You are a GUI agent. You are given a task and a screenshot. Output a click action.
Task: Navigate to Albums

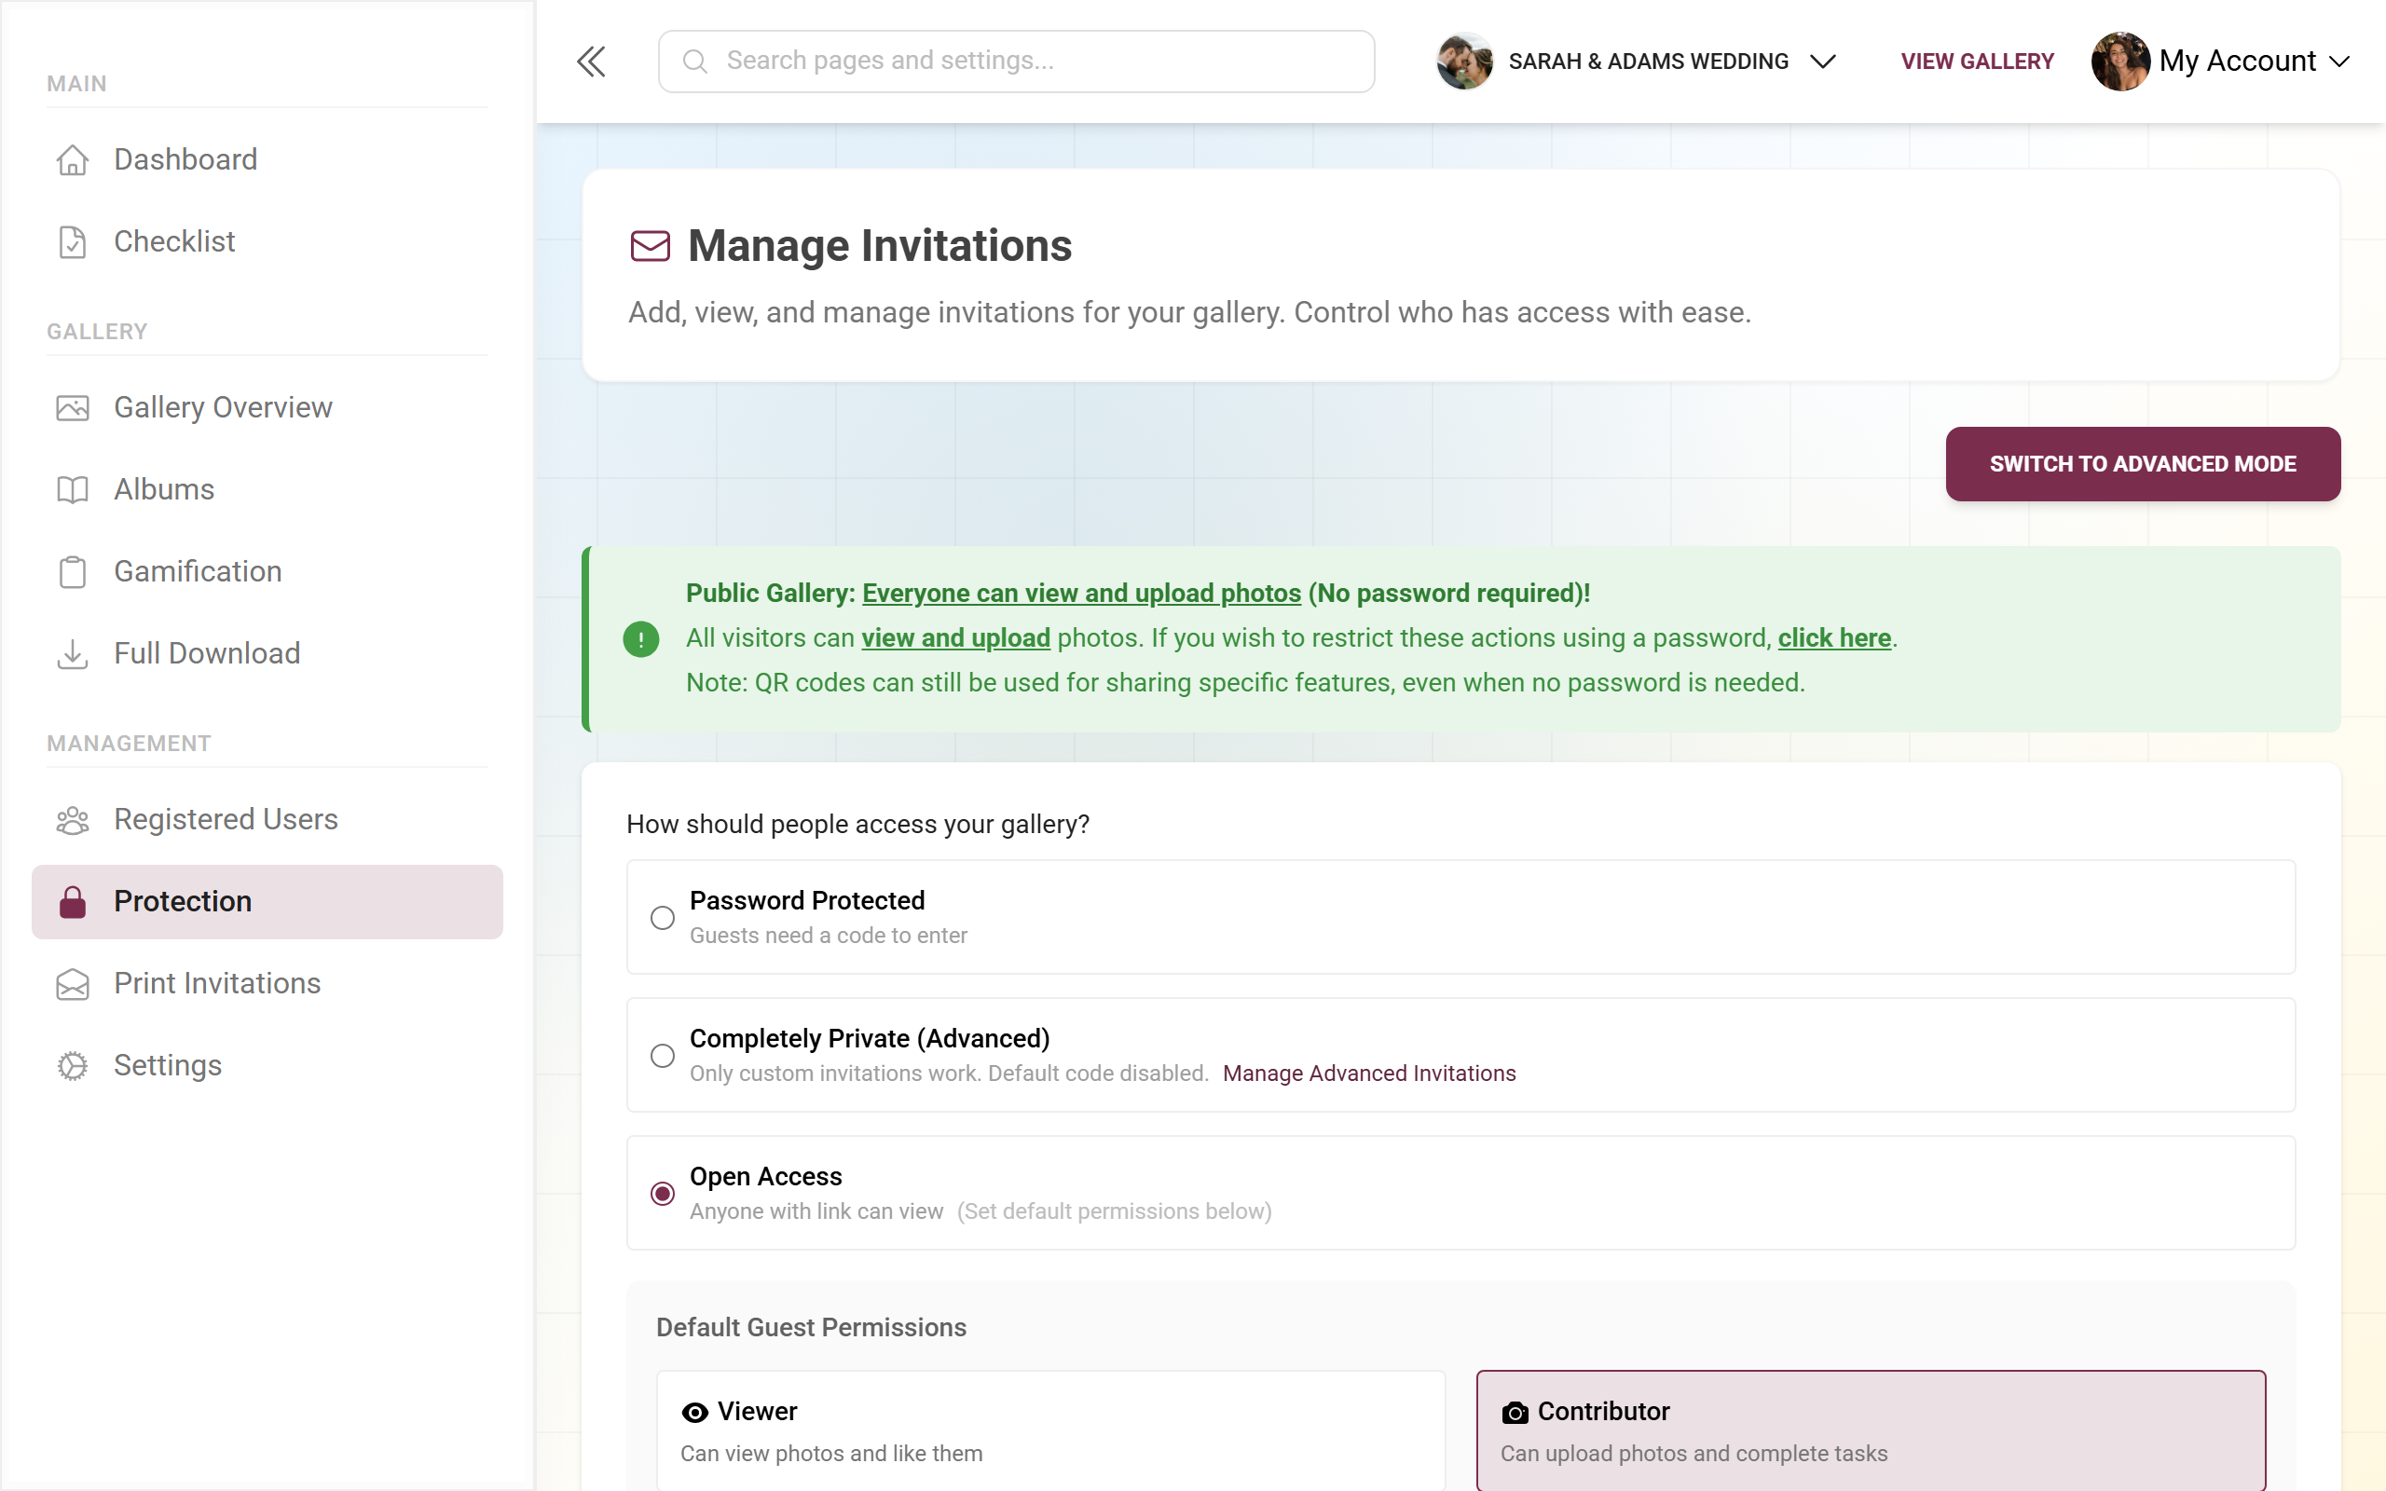pos(267,489)
